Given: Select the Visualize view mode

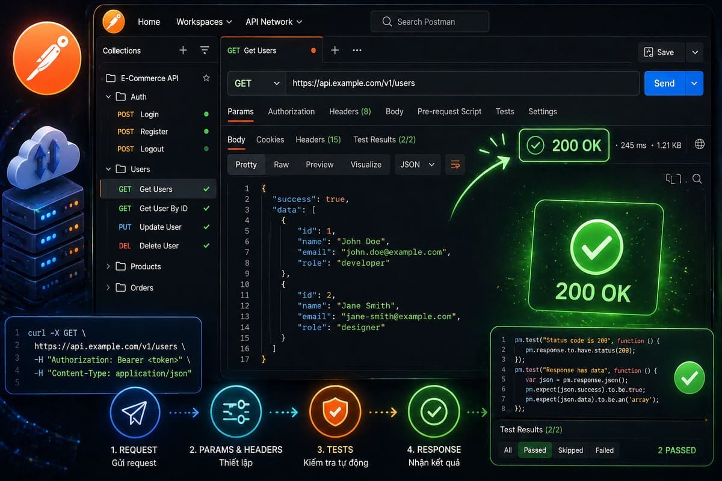Looking at the screenshot, I should [x=366, y=165].
